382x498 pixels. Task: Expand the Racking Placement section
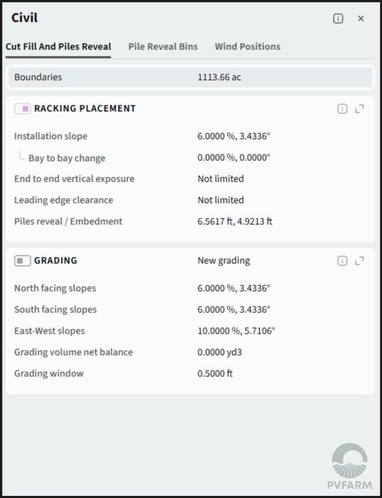coord(360,109)
